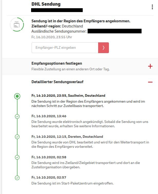Screen dimensions: 158x194
Task: Click the Flexible Zustellung description text
Action: click(x=71, y=69)
